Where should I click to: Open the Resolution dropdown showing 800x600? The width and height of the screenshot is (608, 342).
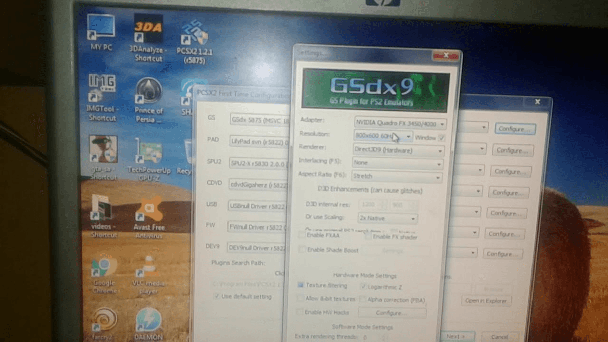click(x=383, y=136)
